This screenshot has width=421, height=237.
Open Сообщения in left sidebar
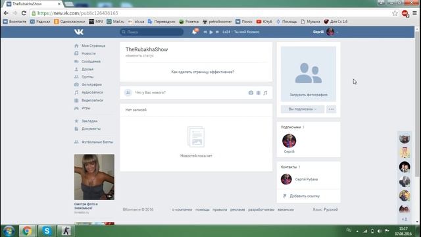coord(91,61)
